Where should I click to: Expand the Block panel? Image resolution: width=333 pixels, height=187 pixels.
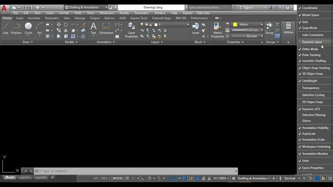click(x=200, y=42)
